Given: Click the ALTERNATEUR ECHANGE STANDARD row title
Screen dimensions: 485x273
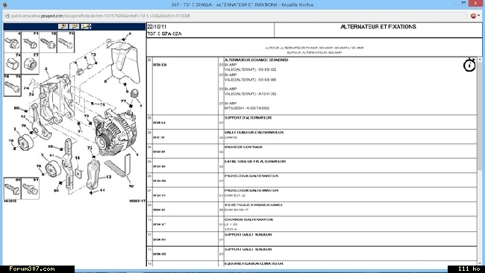Looking at the screenshot, I should (256, 60).
